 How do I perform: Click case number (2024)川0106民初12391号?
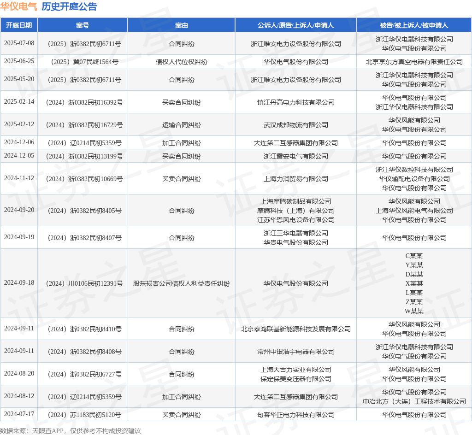coord(83,284)
